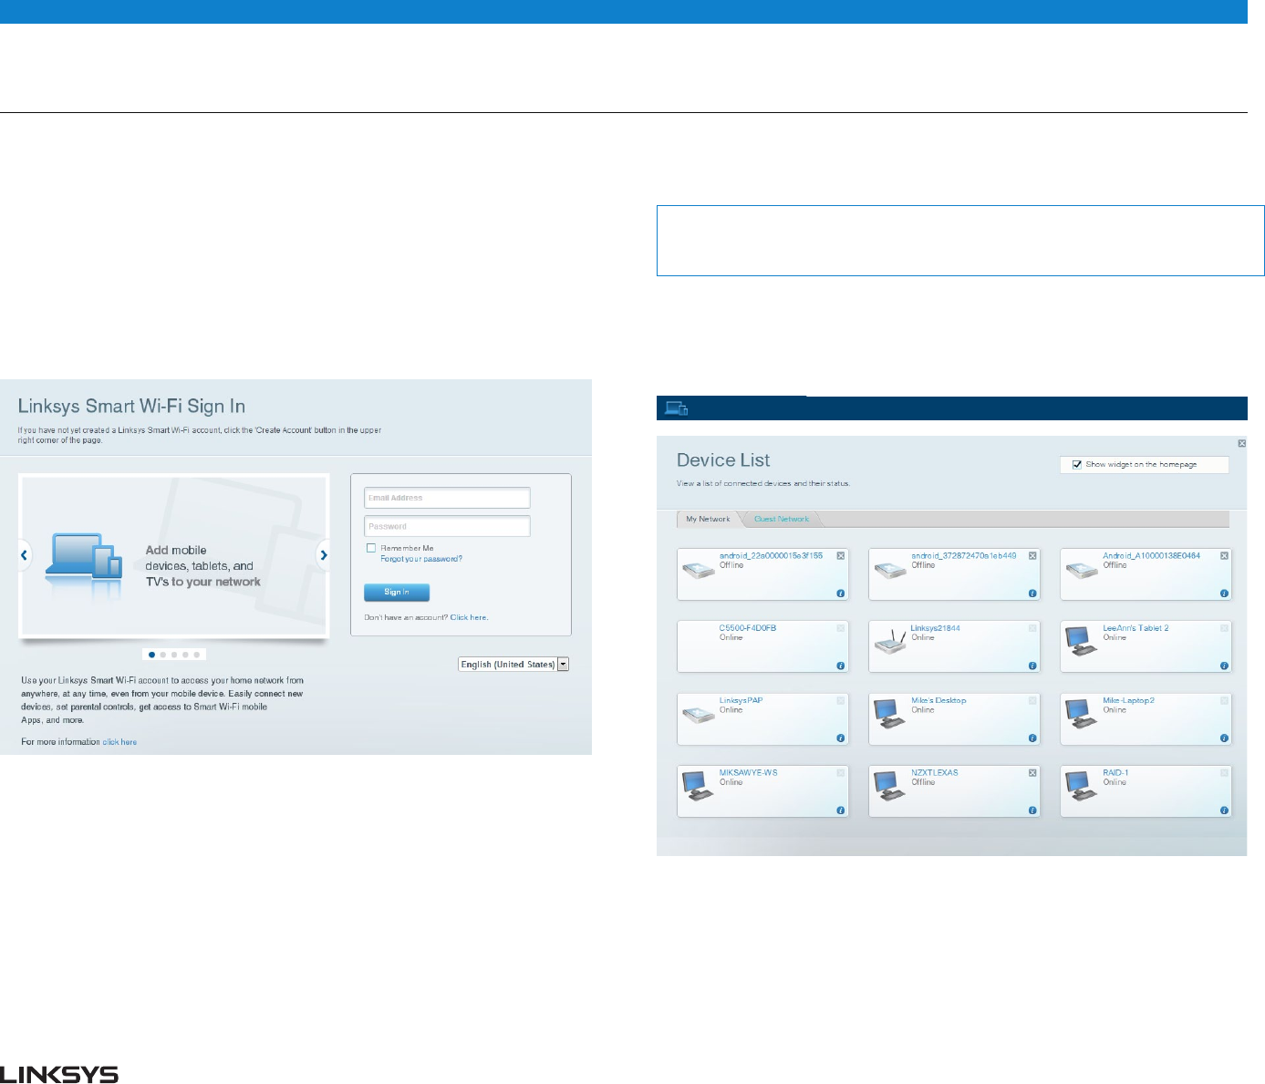This screenshot has height=1084, width=1265.
Task: Click the android_22a0000015e3f155 device icon
Action: [699, 571]
